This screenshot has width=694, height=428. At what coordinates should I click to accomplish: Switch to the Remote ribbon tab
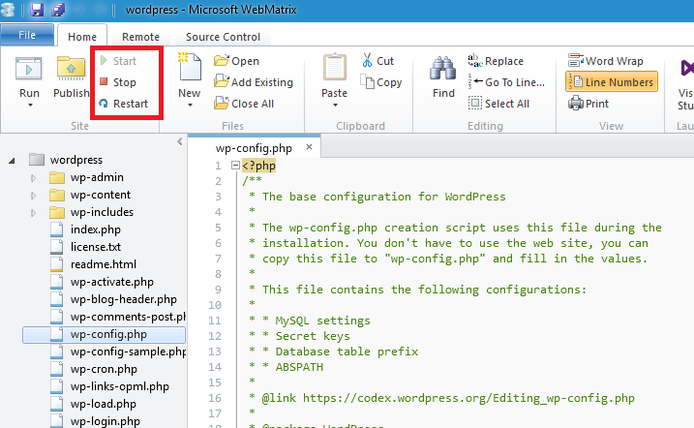click(x=140, y=37)
